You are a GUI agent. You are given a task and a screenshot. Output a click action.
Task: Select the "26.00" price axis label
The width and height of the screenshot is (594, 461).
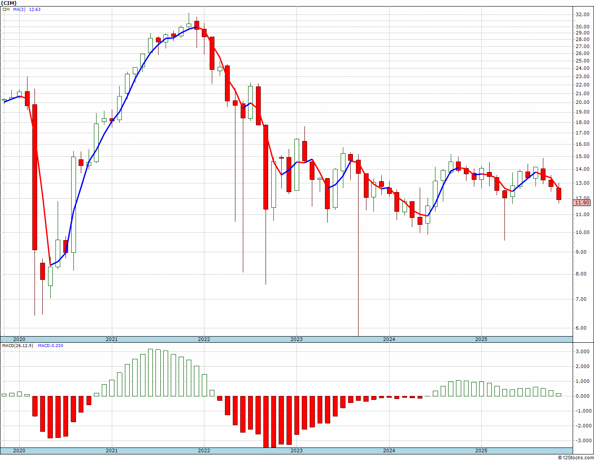point(582,53)
